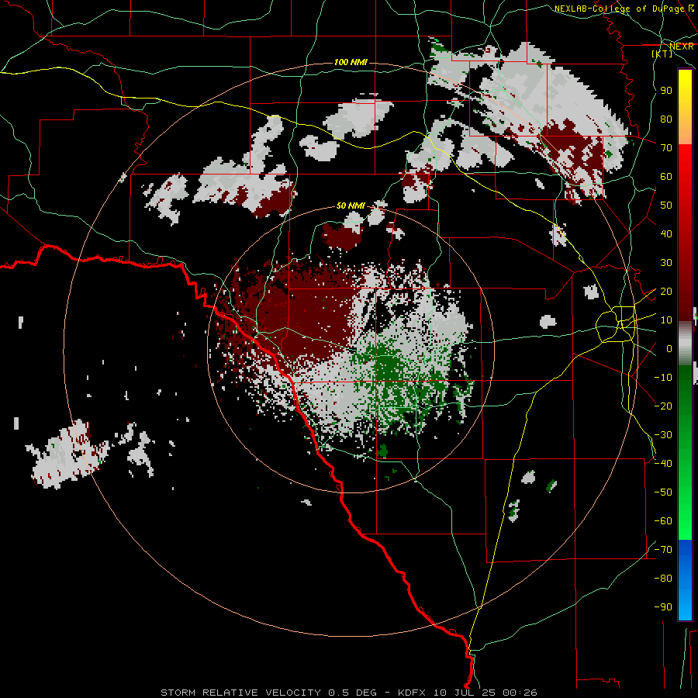Click the 50 NMI range ring label

[x=351, y=206]
